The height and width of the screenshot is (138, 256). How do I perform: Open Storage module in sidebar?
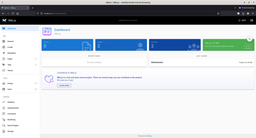click(10, 131)
